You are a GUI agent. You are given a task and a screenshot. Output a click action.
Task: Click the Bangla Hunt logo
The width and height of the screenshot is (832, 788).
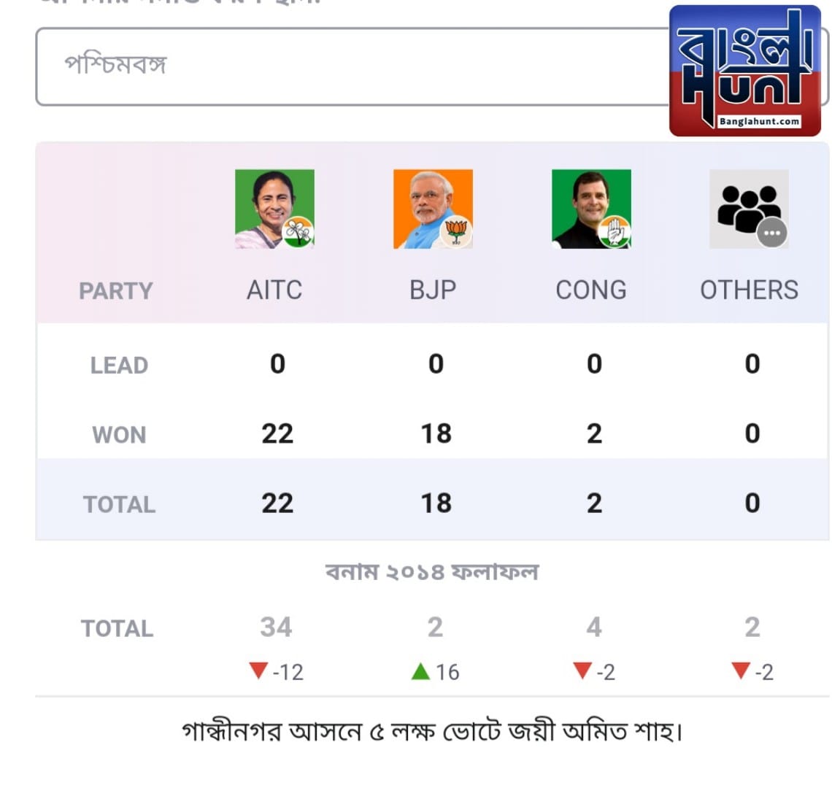(745, 71)
